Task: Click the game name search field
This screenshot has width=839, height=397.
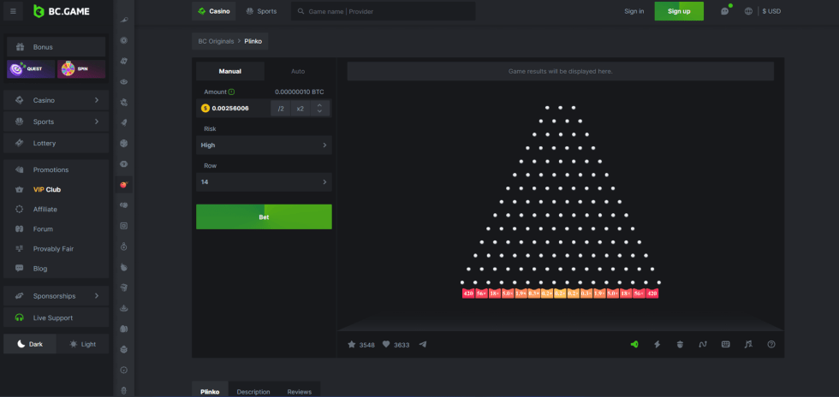Action: (385, 12)
